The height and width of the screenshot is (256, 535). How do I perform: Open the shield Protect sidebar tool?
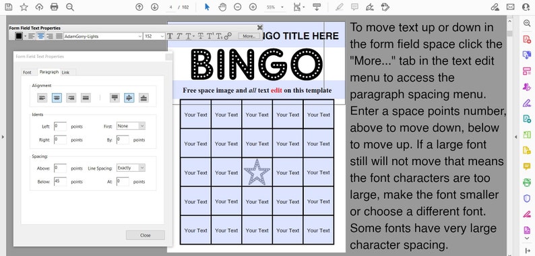(x=527, y=198)
